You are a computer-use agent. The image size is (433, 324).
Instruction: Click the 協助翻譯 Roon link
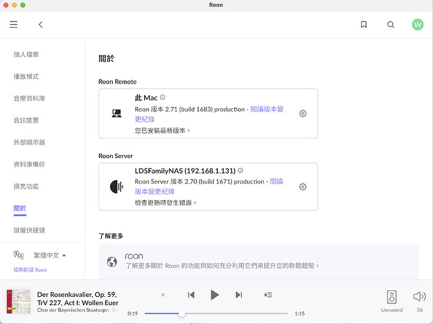[30, 270]
